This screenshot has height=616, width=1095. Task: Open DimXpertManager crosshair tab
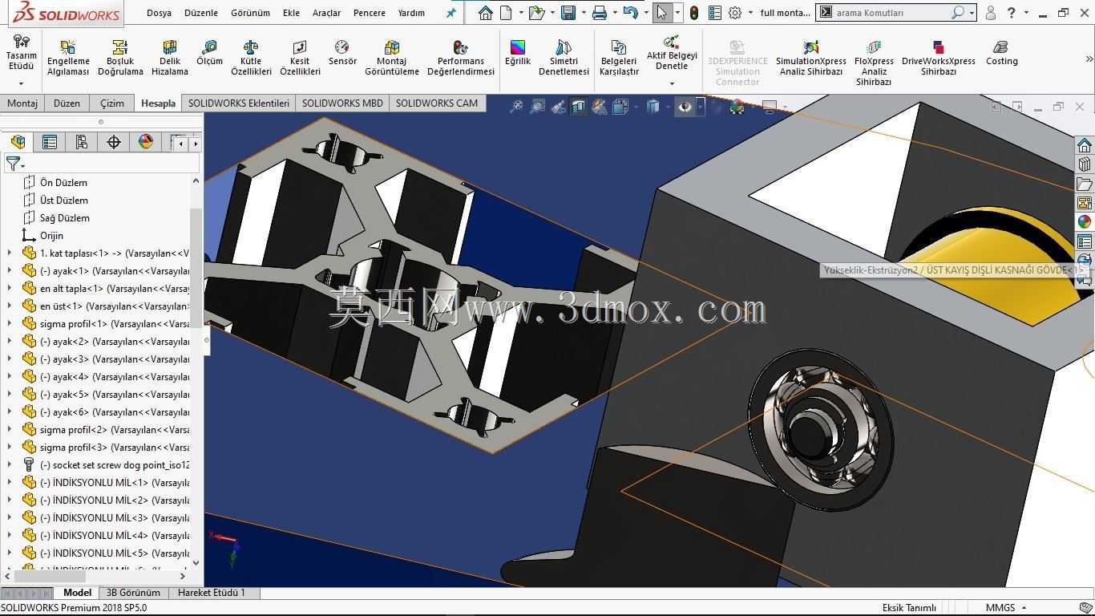114,142
